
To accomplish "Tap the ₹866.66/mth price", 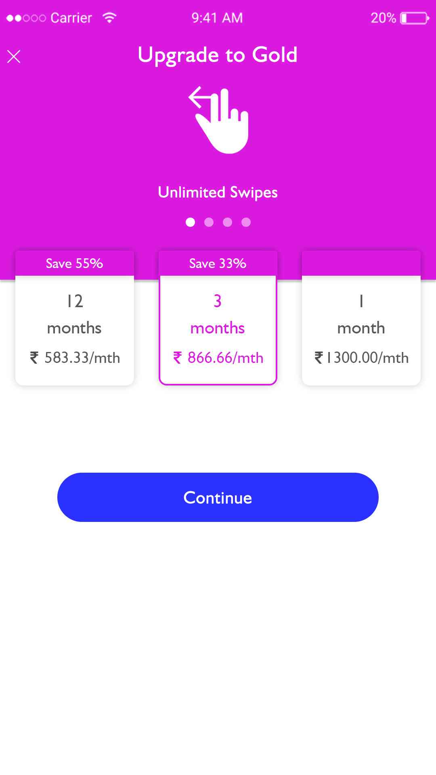I will coord(218,358).
